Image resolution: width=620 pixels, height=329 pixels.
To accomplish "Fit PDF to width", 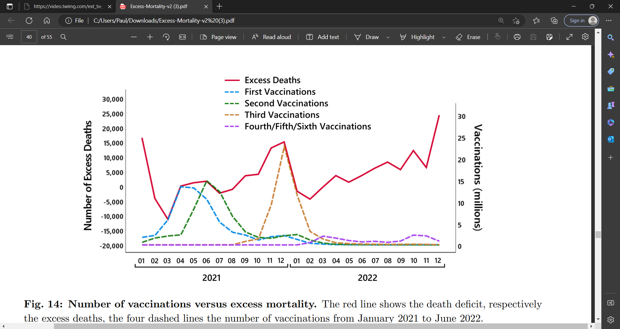I will point(182,37).
